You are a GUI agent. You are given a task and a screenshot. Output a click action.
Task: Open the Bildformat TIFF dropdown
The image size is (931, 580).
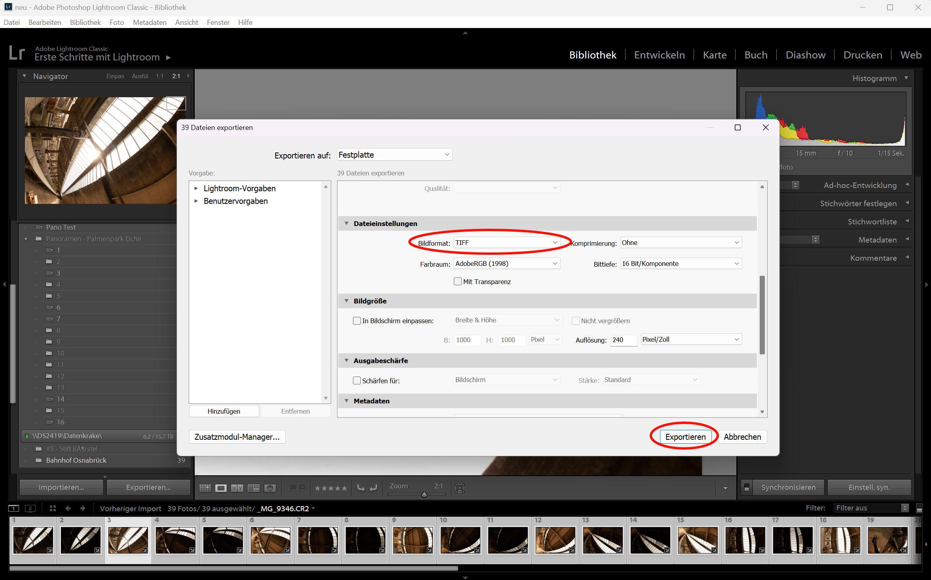[507, 243]
